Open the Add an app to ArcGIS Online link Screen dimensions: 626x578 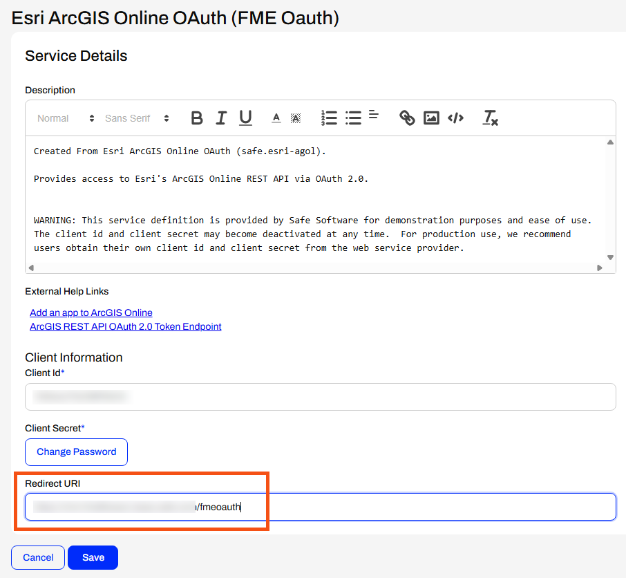coord(91,313)
